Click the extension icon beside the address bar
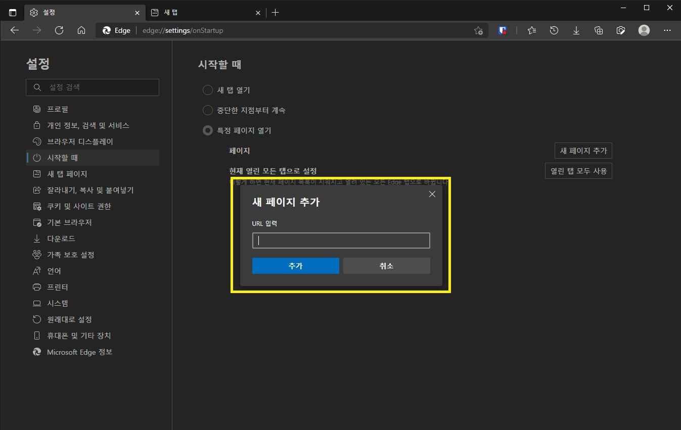The image size is (681, 430). [502, 30]
